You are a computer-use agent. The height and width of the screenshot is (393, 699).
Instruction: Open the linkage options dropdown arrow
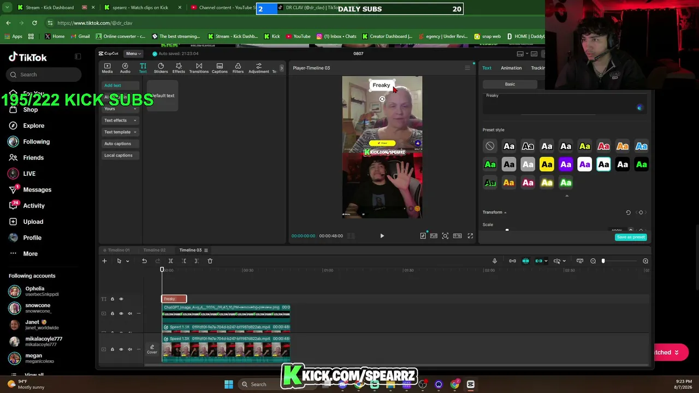click(546, 261)
